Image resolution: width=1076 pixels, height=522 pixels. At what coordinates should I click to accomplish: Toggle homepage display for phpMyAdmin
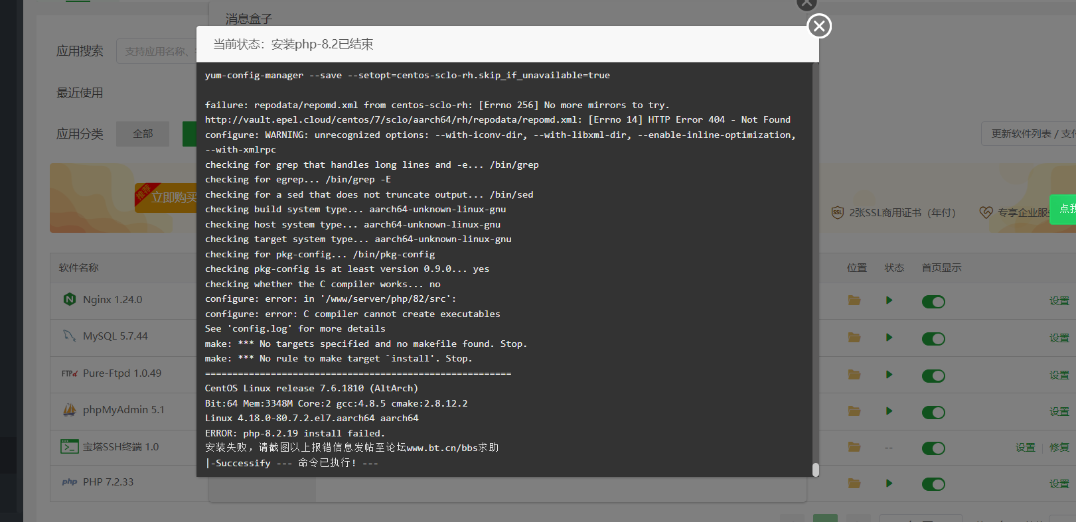pos(933,413)
